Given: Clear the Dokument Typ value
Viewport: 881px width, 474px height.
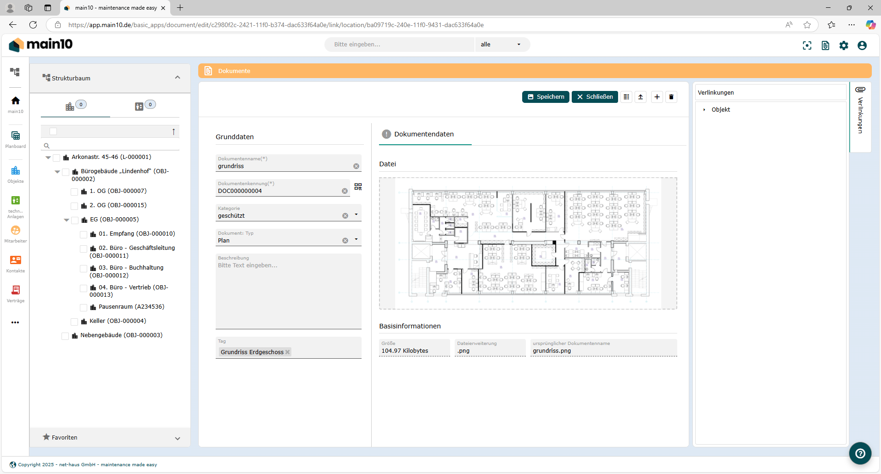Looking at the screenshot, I should point(345,241).
